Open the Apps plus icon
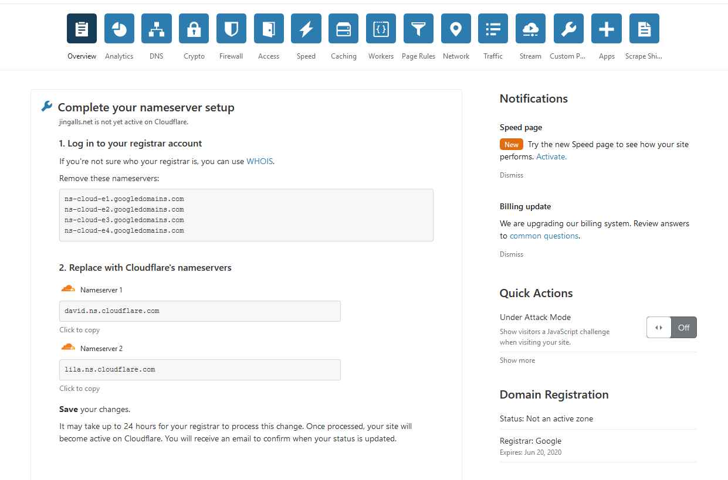 (607, 29)
